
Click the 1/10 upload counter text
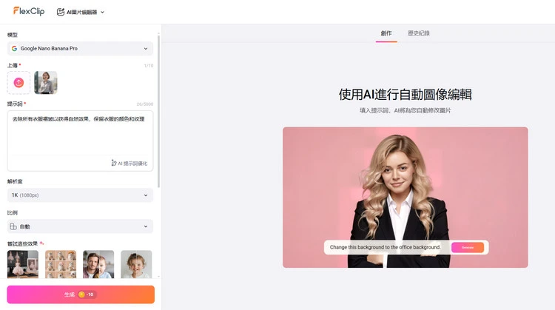(149, 66)
